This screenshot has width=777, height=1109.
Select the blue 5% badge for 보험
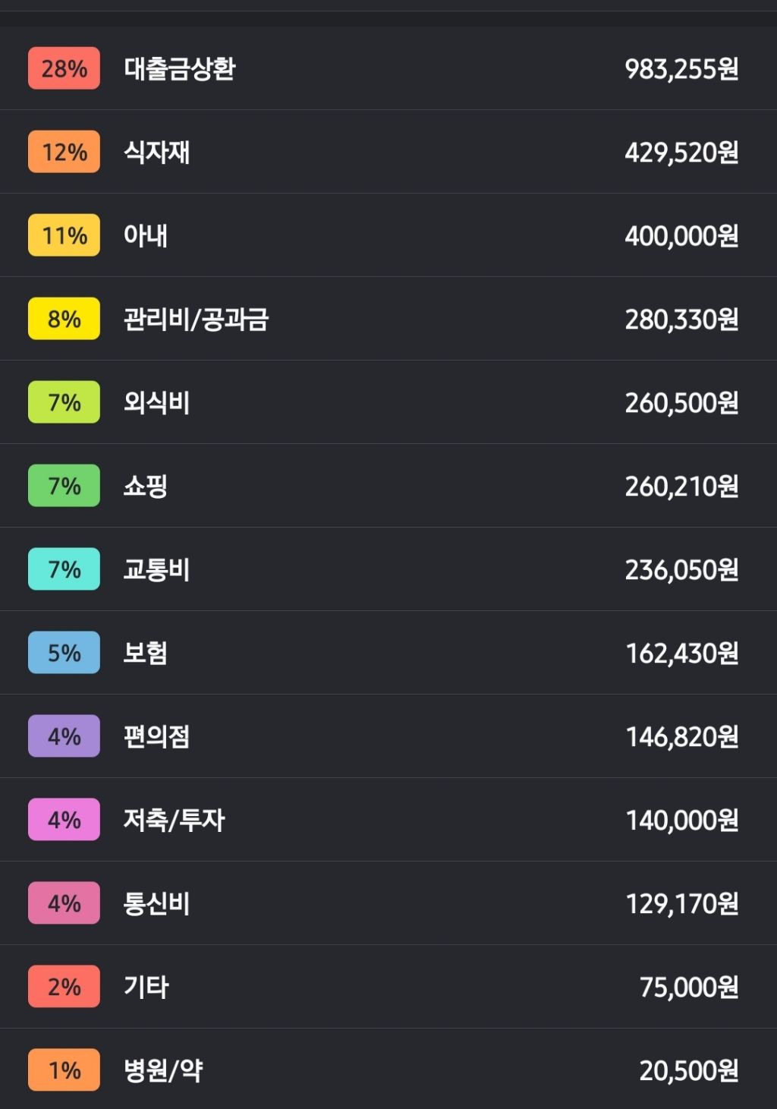coord(64,653)
